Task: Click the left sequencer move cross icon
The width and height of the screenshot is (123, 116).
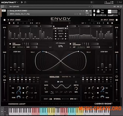Action: pos(18,23)
